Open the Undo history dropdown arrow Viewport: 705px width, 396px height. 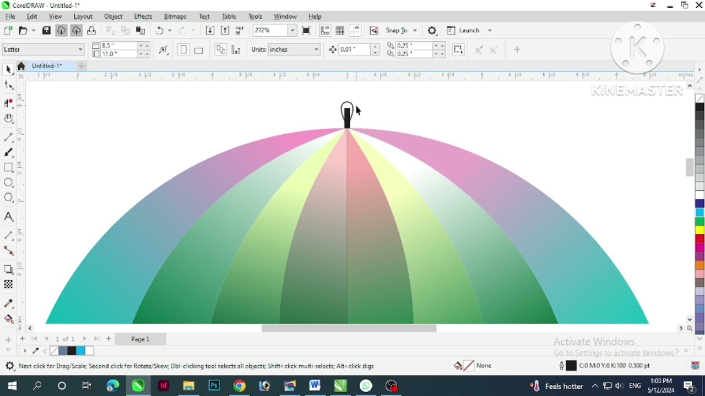[170, 31]
